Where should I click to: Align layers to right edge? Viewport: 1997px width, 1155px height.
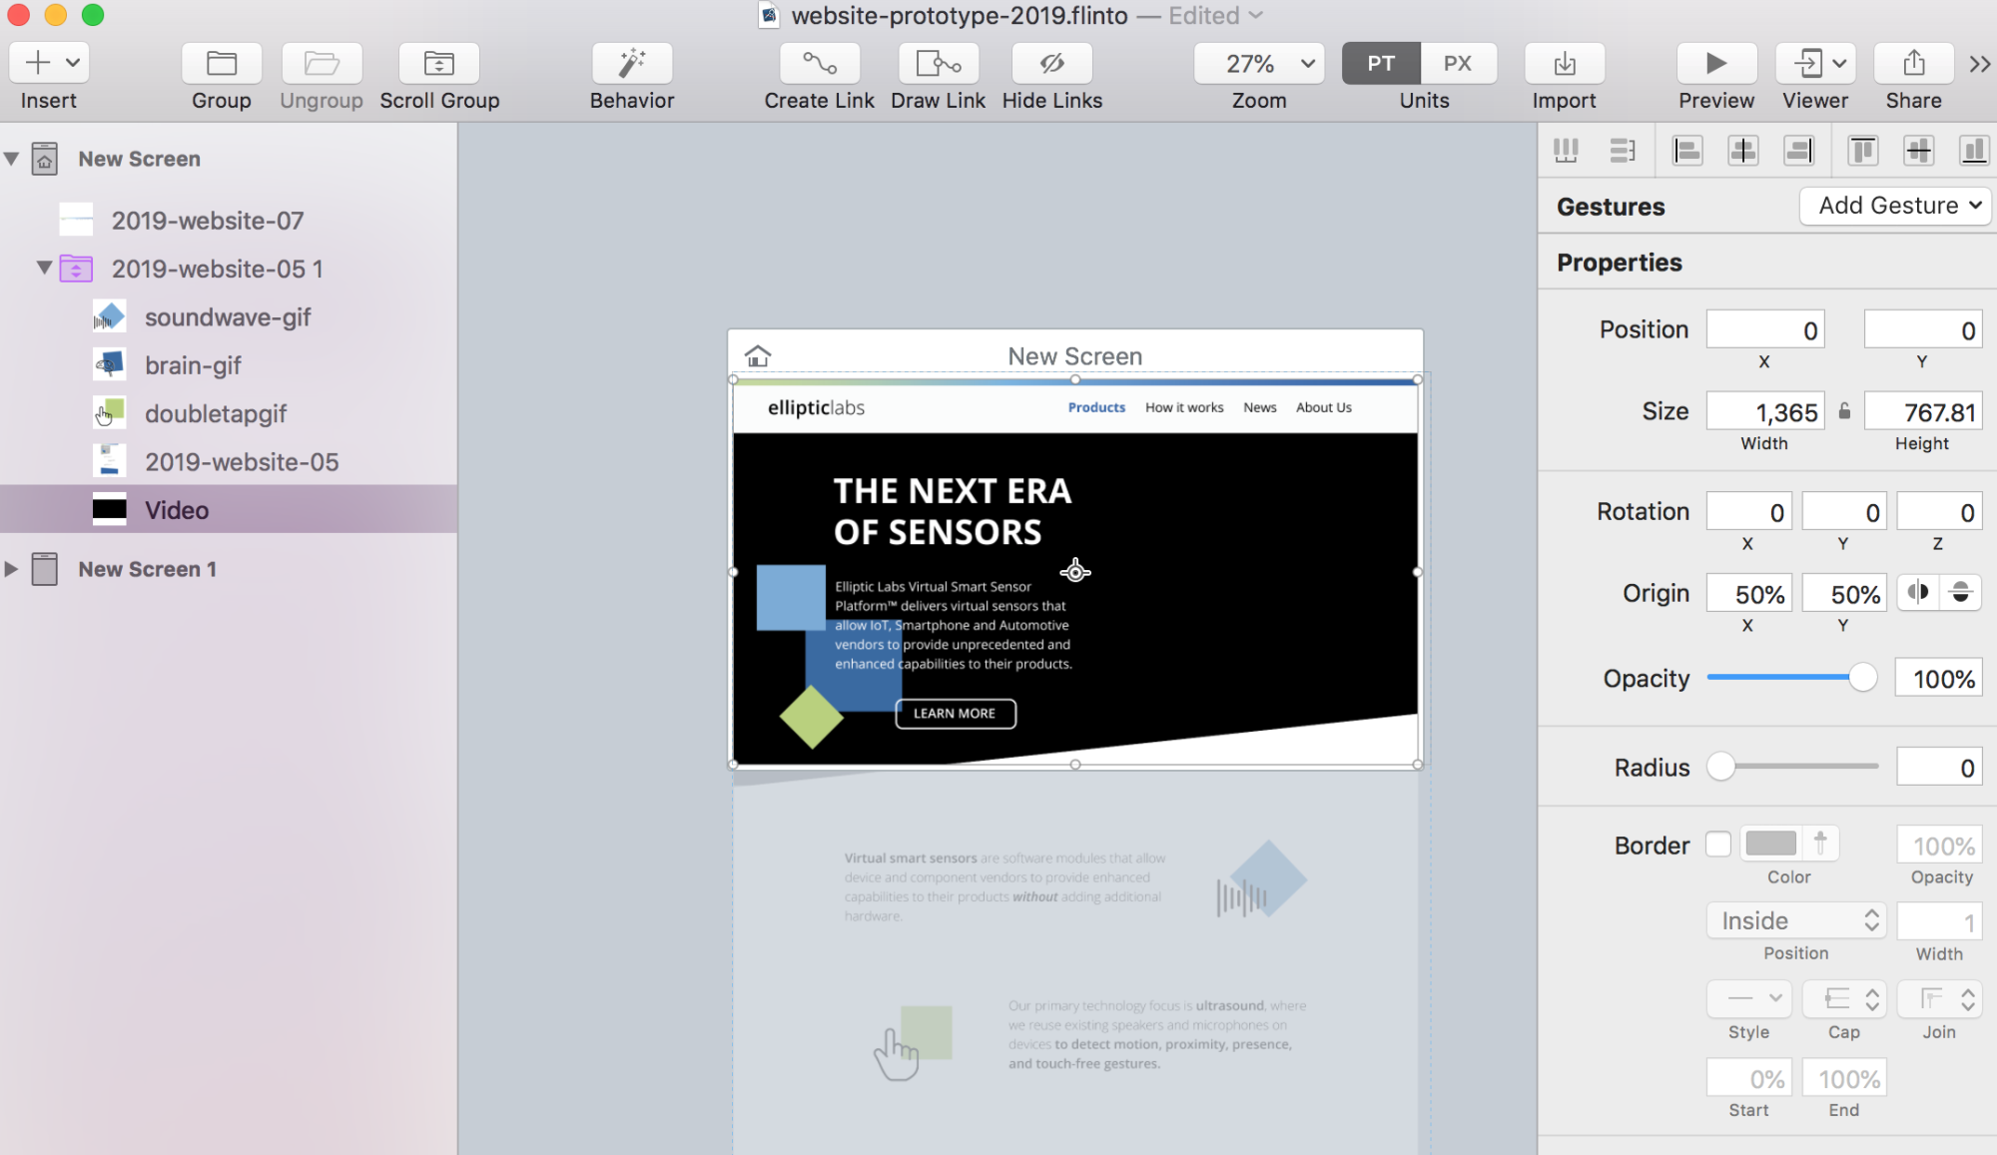pyautogui.click(x=1799, y=151)
